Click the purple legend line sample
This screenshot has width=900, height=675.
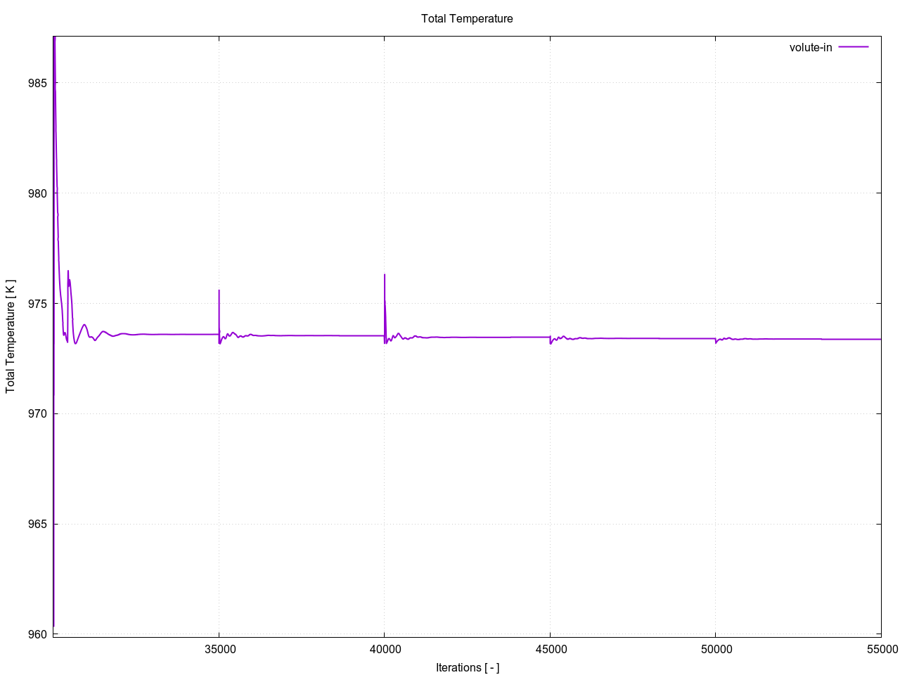coord(854,47)
